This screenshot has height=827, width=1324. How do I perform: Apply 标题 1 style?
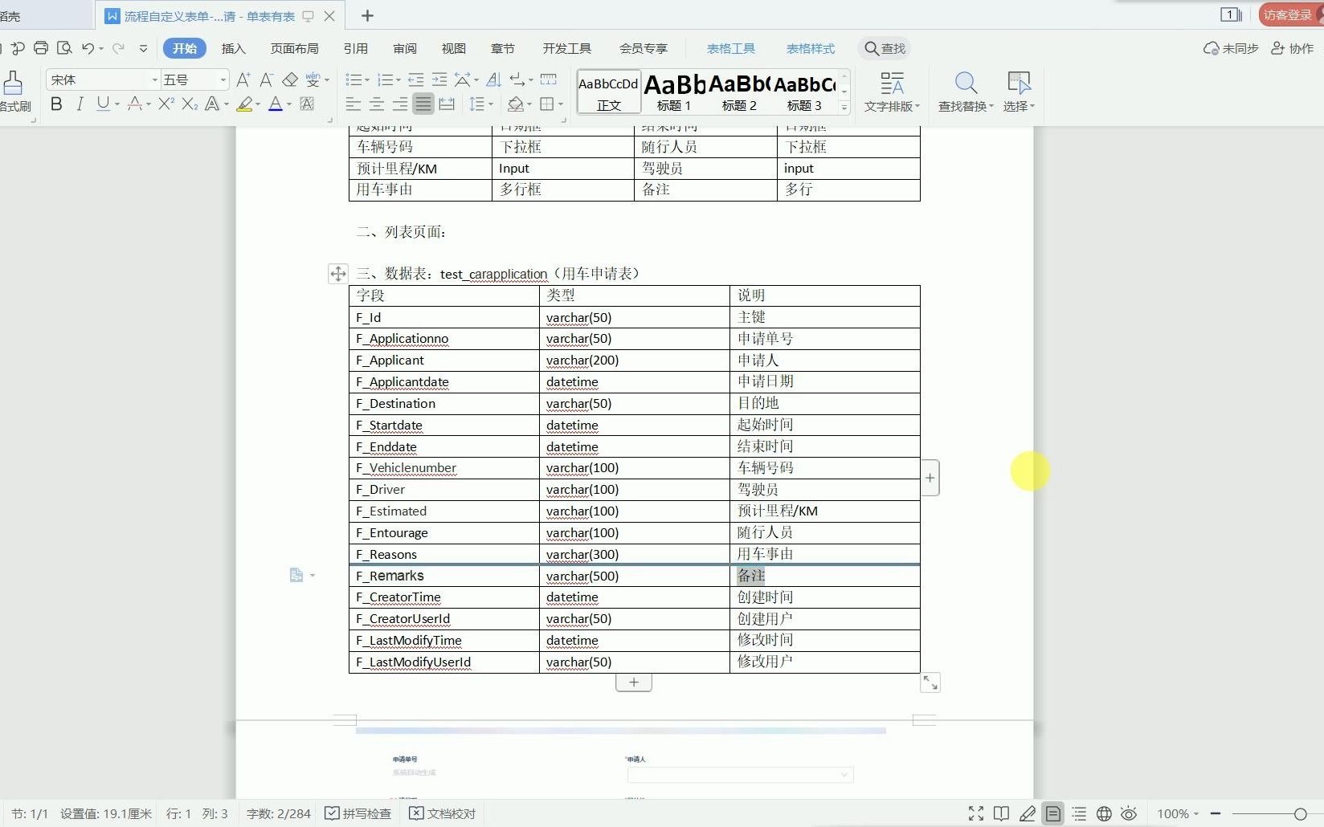(x=674, y=92)
